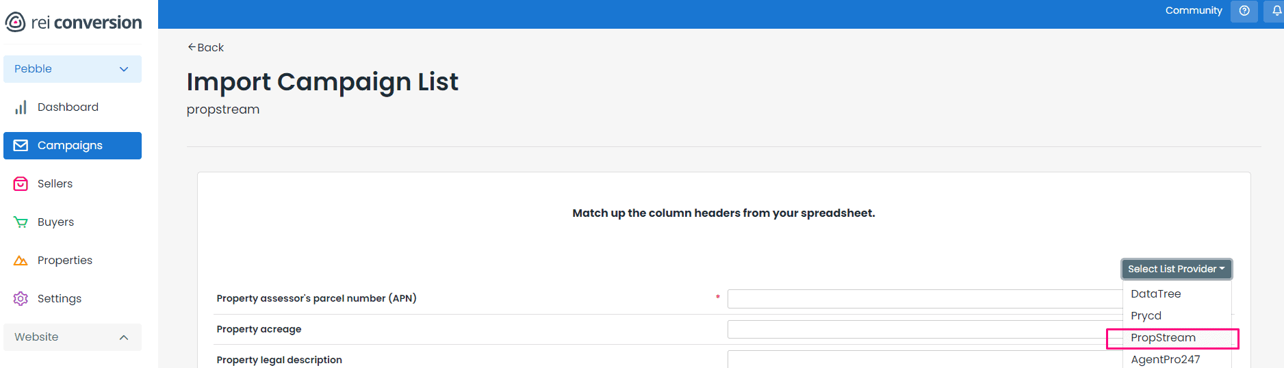Toggle the Select List Provider dropdown

click(x=1176, y=269)
